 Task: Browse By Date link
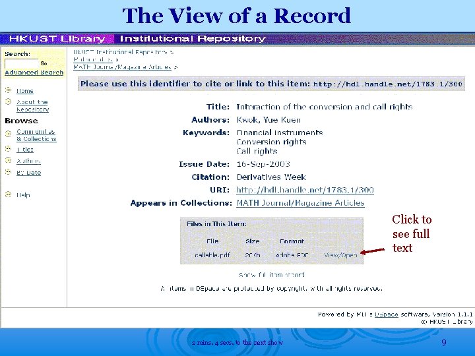[28, 173]
